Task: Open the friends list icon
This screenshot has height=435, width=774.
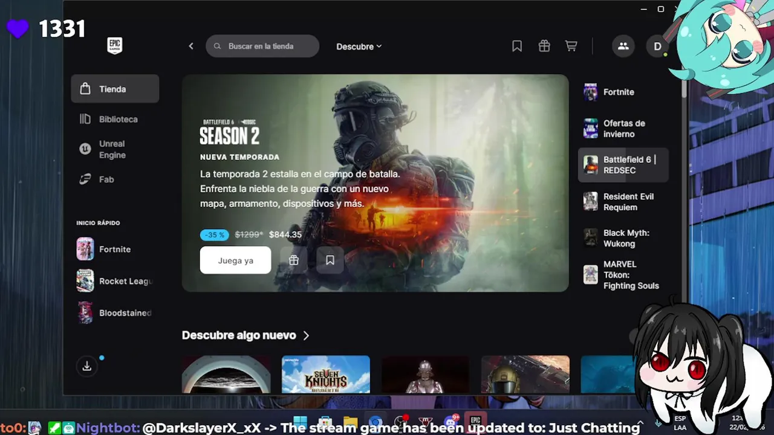Action: click(623, 46)
